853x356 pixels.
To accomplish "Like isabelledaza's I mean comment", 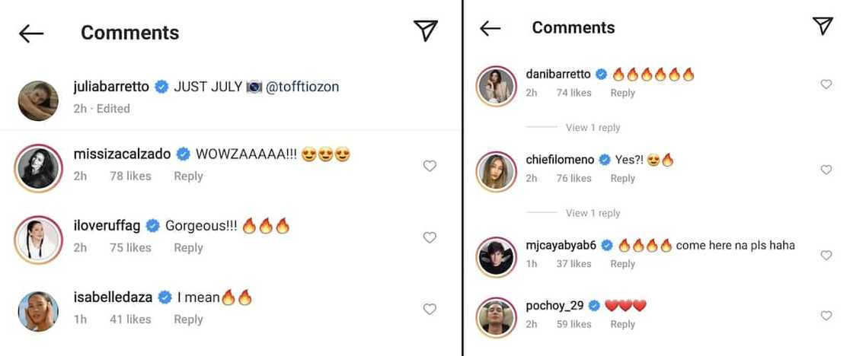I will pos(430,309).
